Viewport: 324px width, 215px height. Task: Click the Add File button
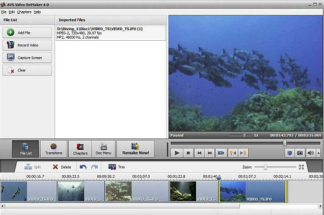27,33
